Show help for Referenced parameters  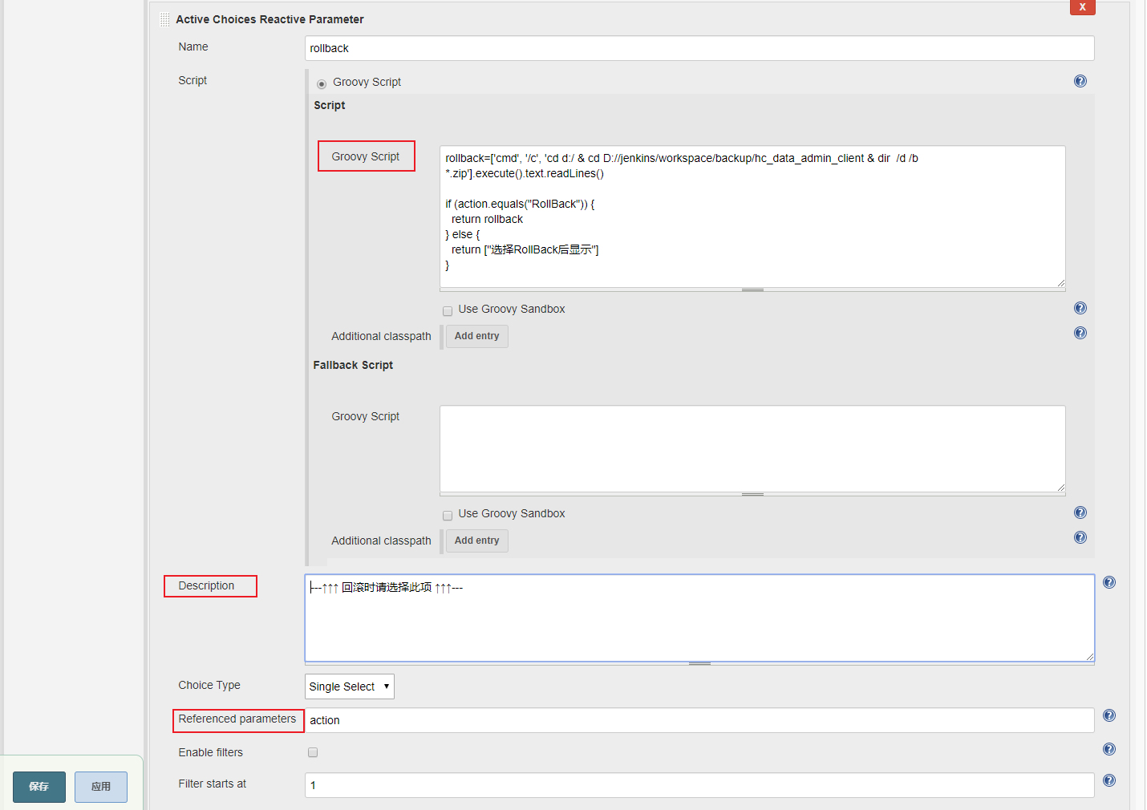point(1108,715)
